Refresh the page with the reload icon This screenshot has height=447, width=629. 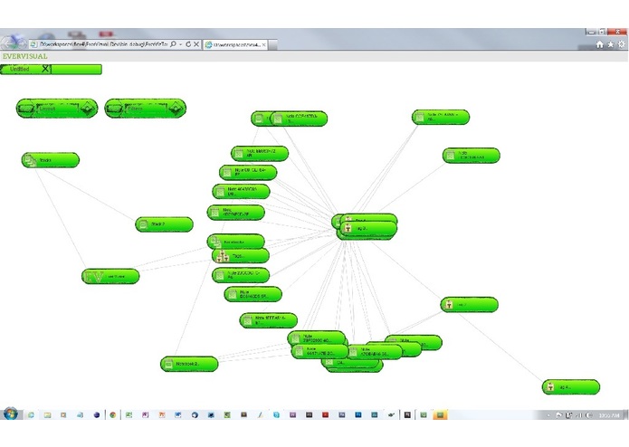click(187, 44)
